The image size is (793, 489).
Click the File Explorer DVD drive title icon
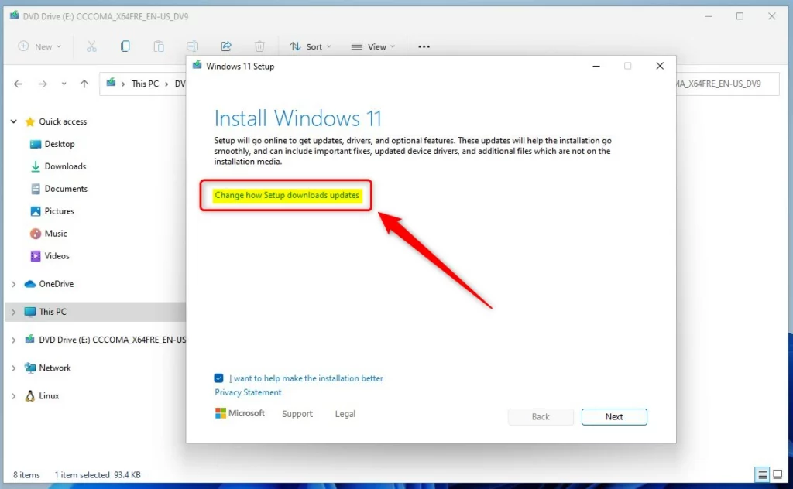coord(14,16)
